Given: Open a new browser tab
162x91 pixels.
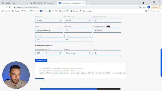Looking at the screenshot, I should [88, 3].
